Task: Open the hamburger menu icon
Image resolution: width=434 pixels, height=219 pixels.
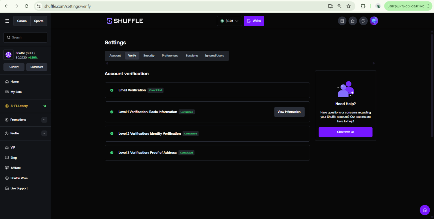Action: (x=7, y=21)
